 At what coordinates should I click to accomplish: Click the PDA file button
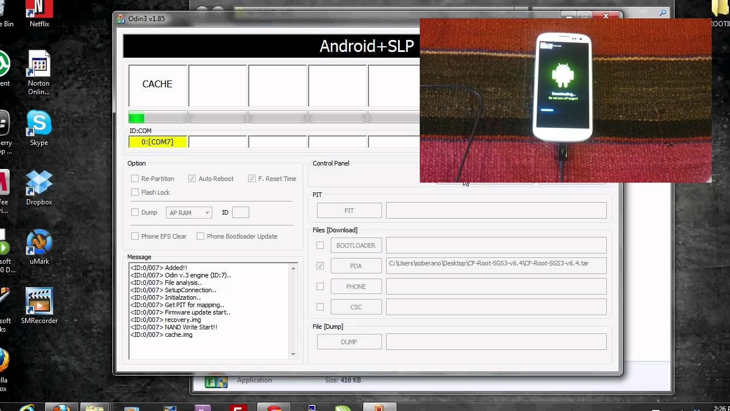point(356,266)
